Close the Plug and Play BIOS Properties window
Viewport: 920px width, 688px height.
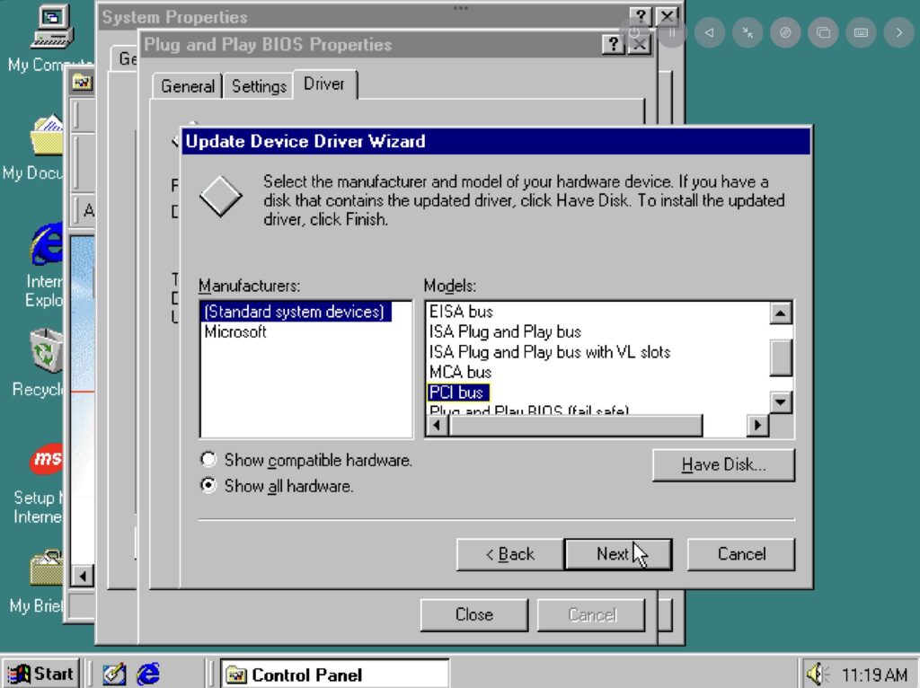click(x=640, y=45)
